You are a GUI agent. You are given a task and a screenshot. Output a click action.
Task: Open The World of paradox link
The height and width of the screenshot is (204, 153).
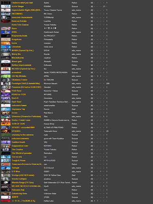point(22,153)
